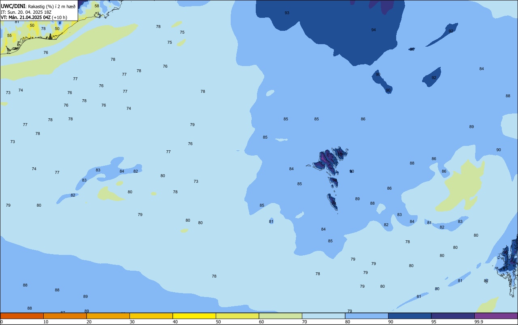Click the '10' tick label on the color scale
Screen dimensions: 518x325
pos(46,322)
